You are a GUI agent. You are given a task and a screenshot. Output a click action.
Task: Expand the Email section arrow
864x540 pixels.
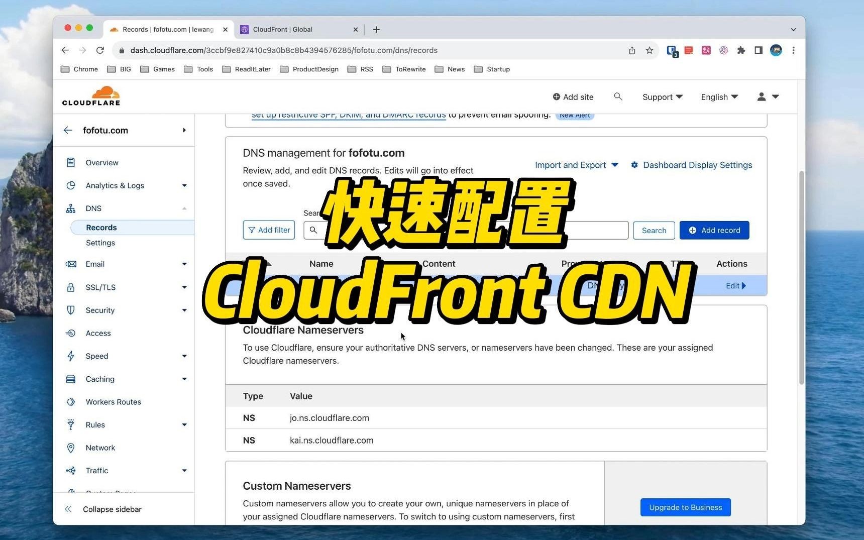[184, 264]
